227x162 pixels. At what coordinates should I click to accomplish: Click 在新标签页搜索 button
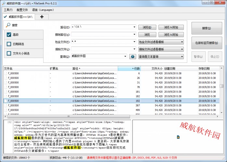tap(207, 43)
